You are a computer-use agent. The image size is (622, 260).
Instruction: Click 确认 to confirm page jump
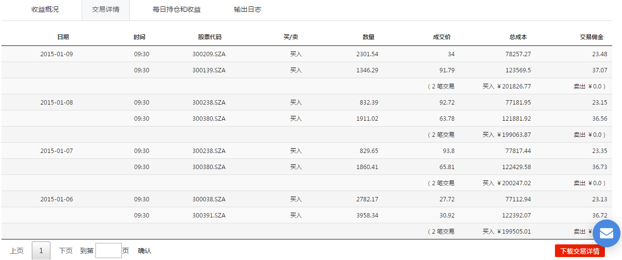[145, 251]
